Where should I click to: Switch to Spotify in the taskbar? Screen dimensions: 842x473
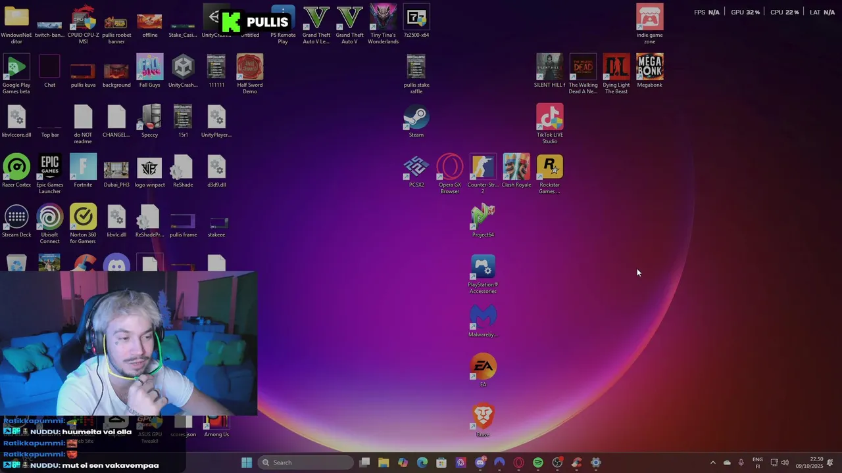(538, 462)
